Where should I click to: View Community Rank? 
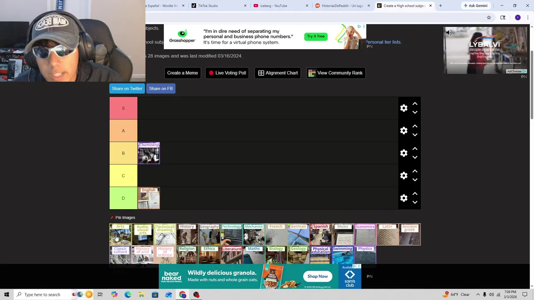point(336,73)
